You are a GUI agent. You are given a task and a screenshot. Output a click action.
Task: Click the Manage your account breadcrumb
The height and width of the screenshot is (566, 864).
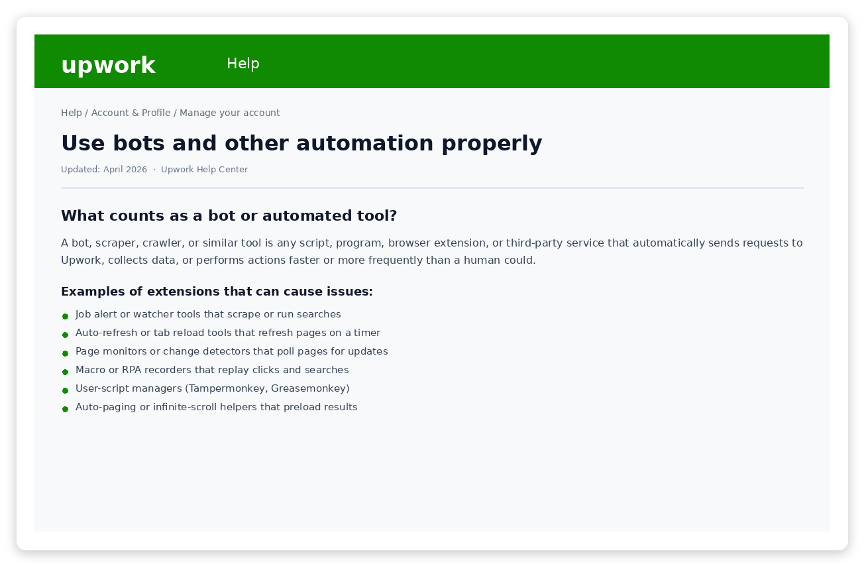pyautogui.click(x=229, y=113)
